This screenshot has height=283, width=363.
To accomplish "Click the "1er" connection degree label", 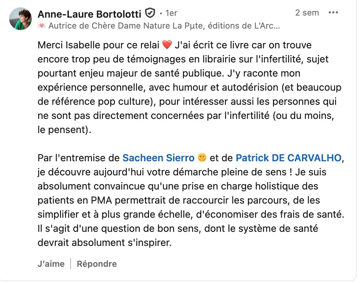I will pyautogui.click(x=171, y=13).
